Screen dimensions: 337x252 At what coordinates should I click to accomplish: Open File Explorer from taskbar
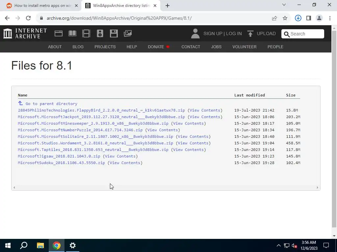[x=40, y=245]
